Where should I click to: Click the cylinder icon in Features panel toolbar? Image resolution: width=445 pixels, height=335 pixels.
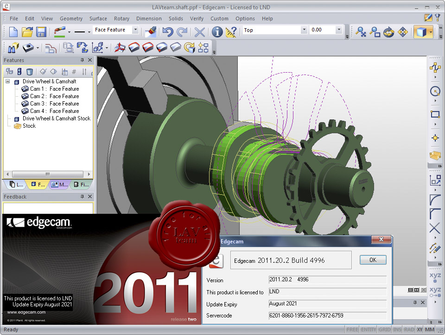[30, 72]
